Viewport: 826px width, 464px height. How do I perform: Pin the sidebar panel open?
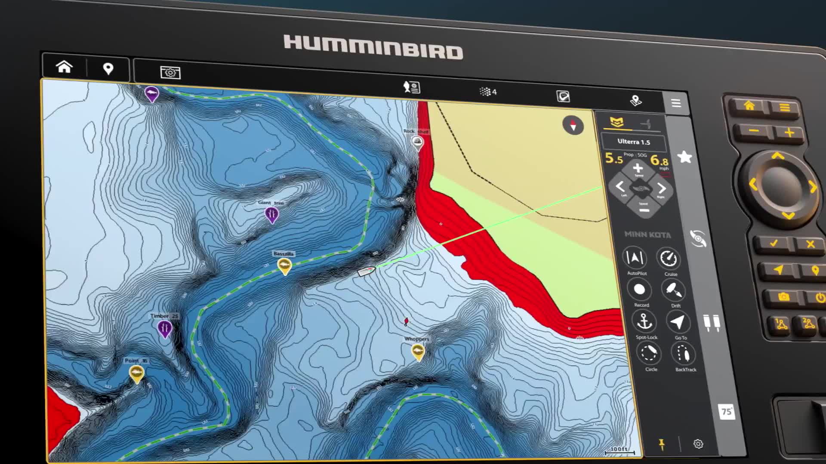point(662,444)
